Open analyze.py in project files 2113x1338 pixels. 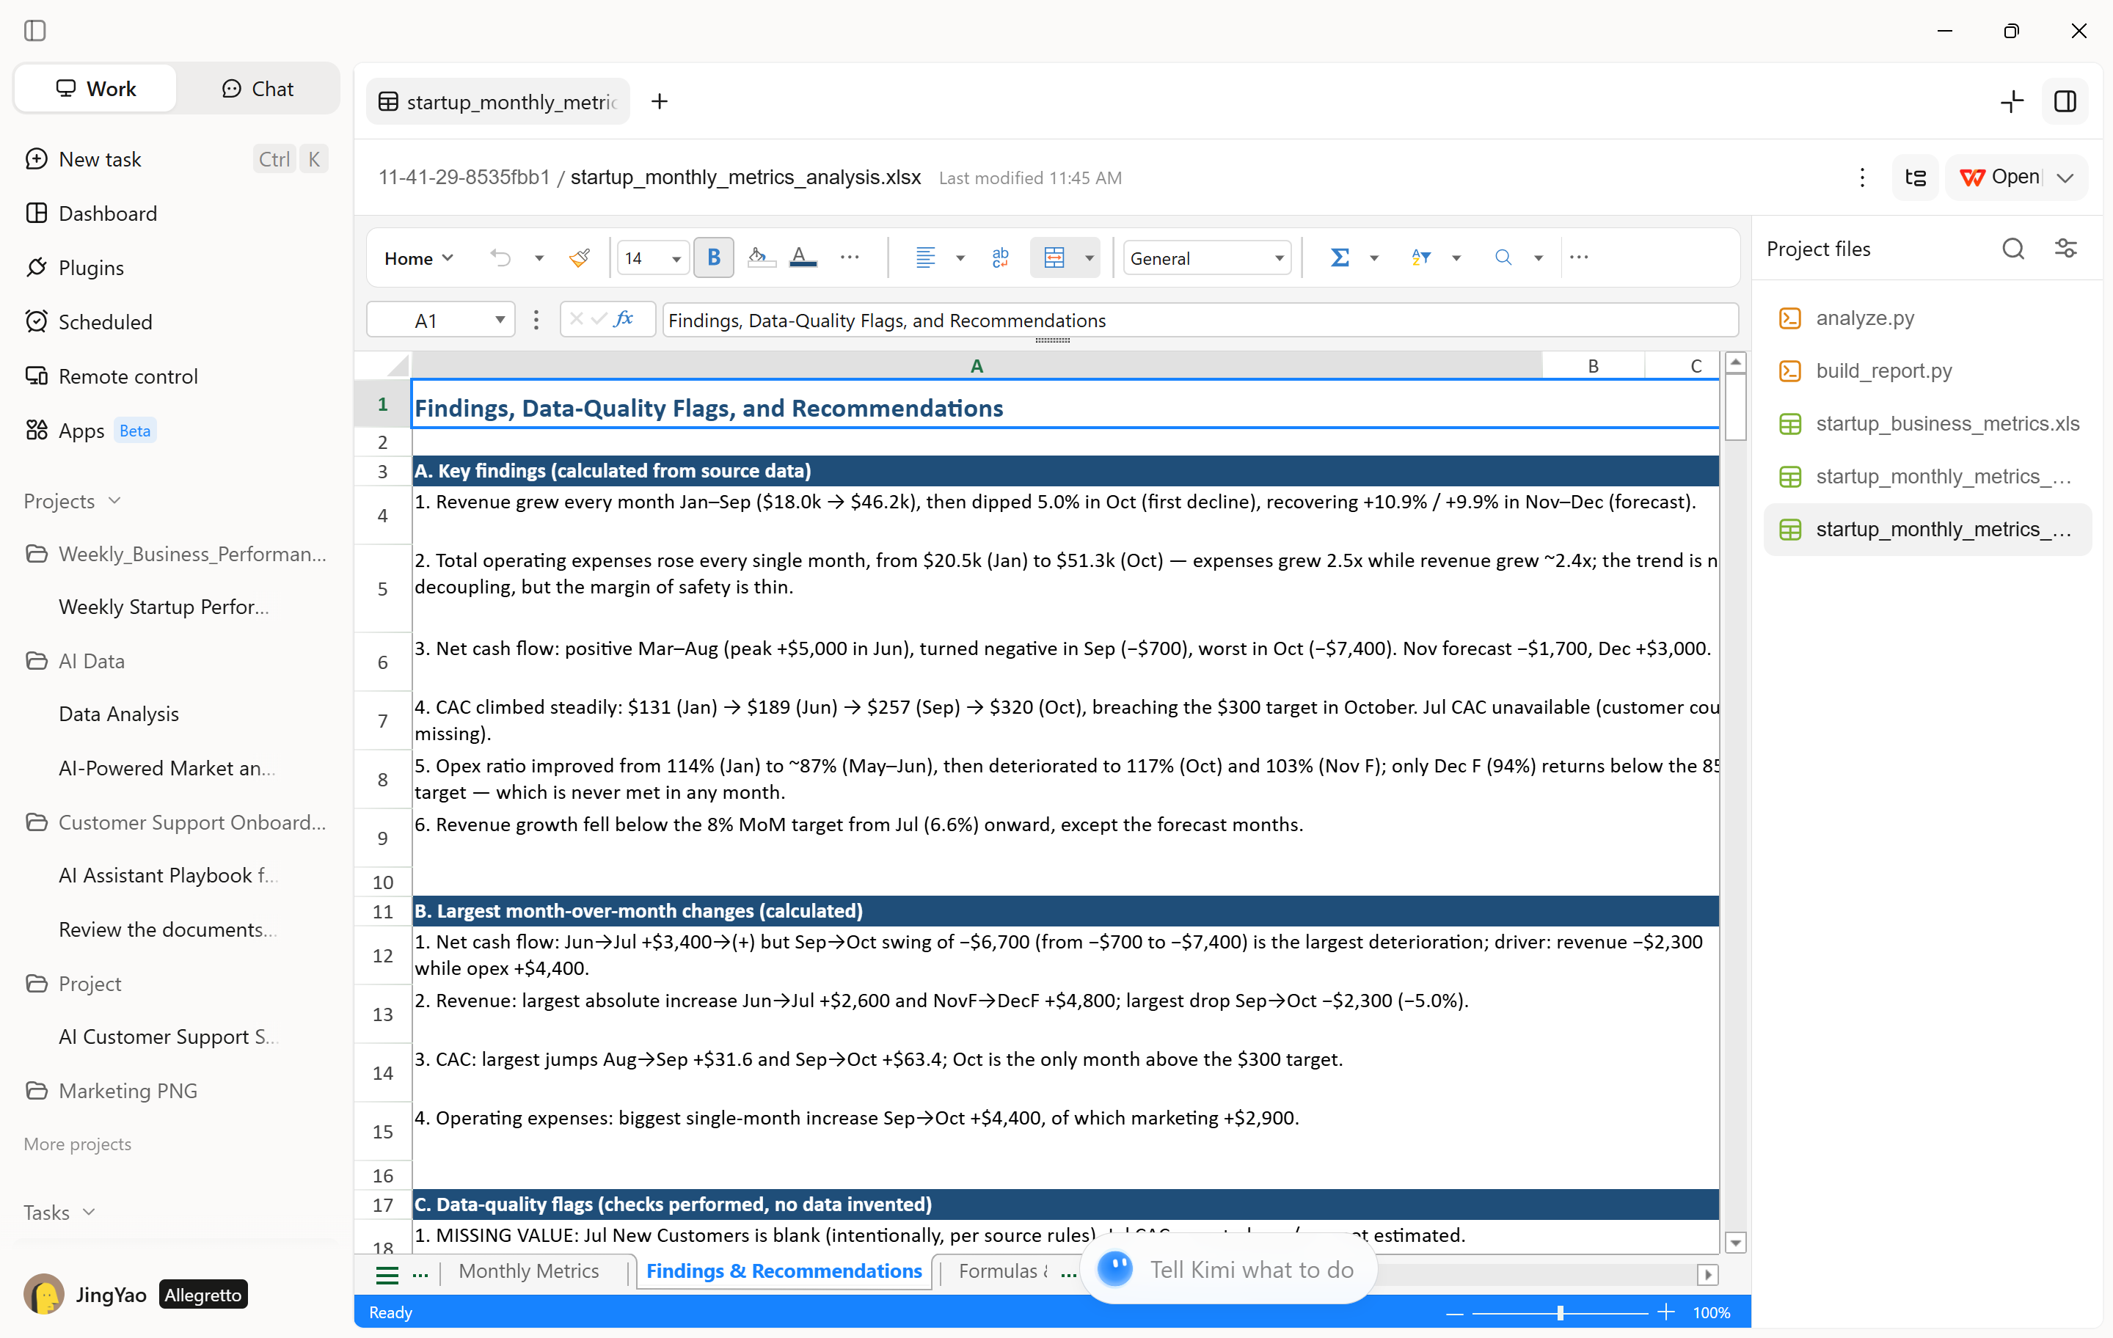pyautogui.click(x=1927, y=318)
